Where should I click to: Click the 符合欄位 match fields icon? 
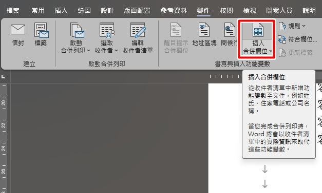tap(282, 39)
